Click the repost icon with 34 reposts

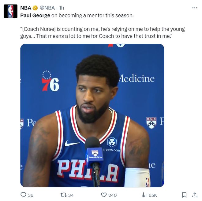64,195
